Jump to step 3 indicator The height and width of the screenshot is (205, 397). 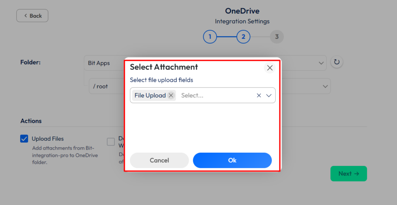277,37
